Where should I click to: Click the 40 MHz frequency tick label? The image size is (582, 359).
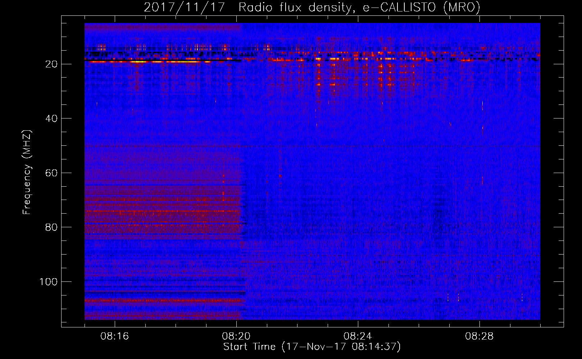[52, 118]
